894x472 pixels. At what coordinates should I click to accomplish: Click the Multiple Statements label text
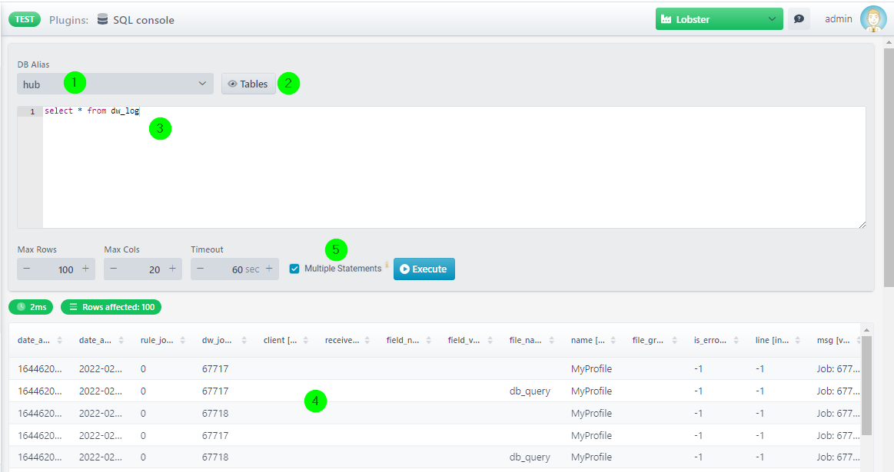343,268
